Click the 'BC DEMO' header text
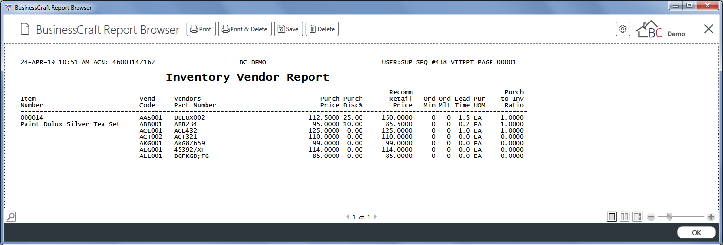Image resolution: width=723 pixels, height=245 pixels. (253, 62)
